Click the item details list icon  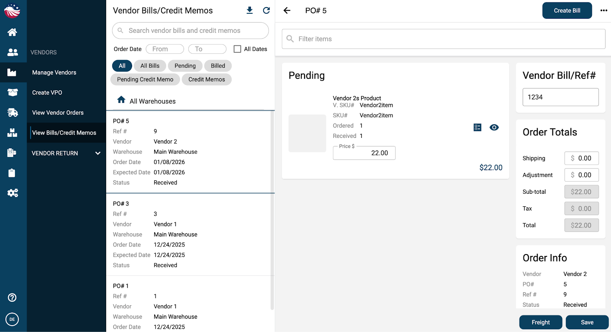477,127
